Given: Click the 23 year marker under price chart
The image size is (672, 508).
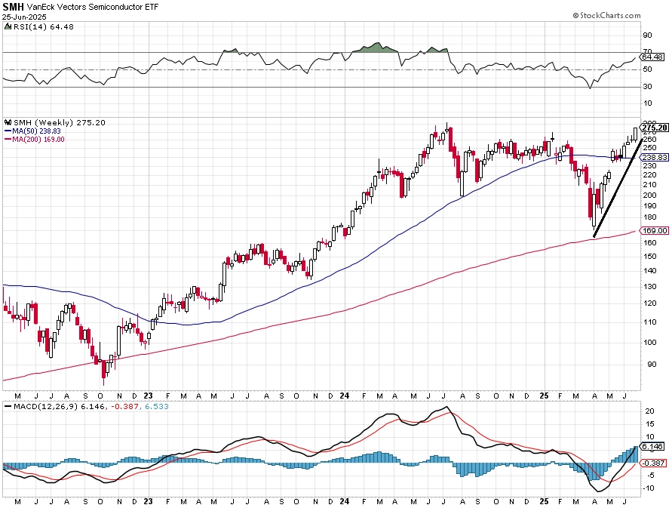Looking at the screenshot, I should coord(149,396).
